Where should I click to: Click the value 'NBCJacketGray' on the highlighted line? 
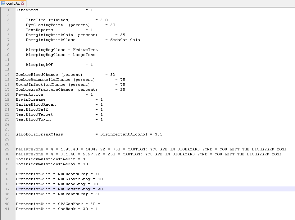click(74, 189)
